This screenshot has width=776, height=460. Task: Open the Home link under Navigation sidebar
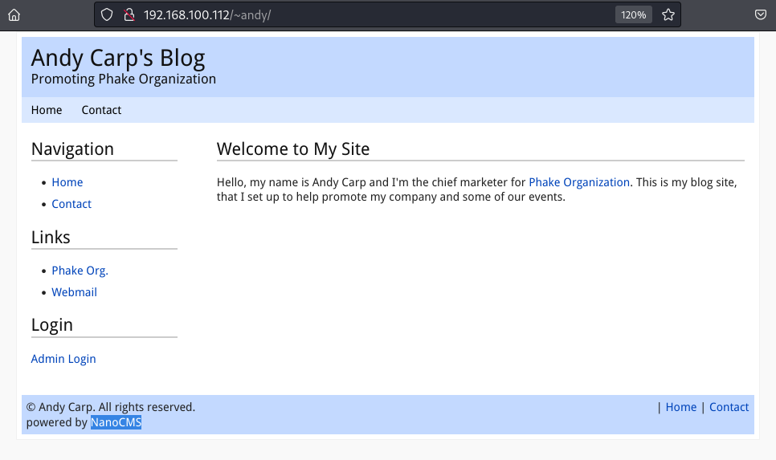(x=67, y=182)
